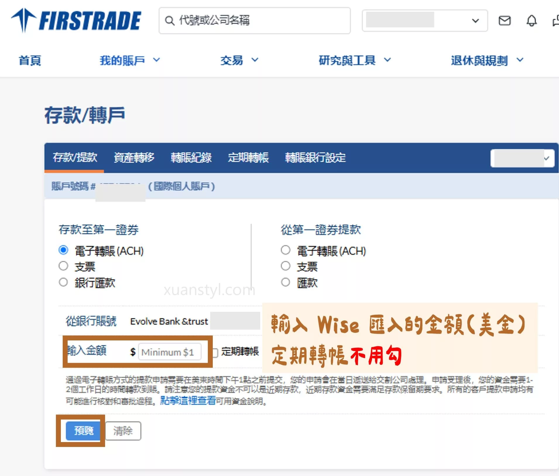Switch to the 存款/提款 tab
The height and width of the screenshot is (476, 559).
point(75,157)
